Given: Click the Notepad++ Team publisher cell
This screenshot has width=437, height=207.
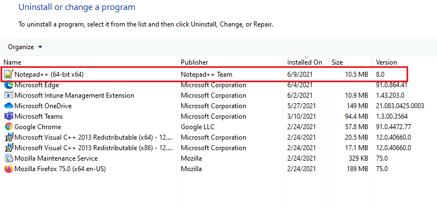Looking at the screenshot, I should [206, 75].
